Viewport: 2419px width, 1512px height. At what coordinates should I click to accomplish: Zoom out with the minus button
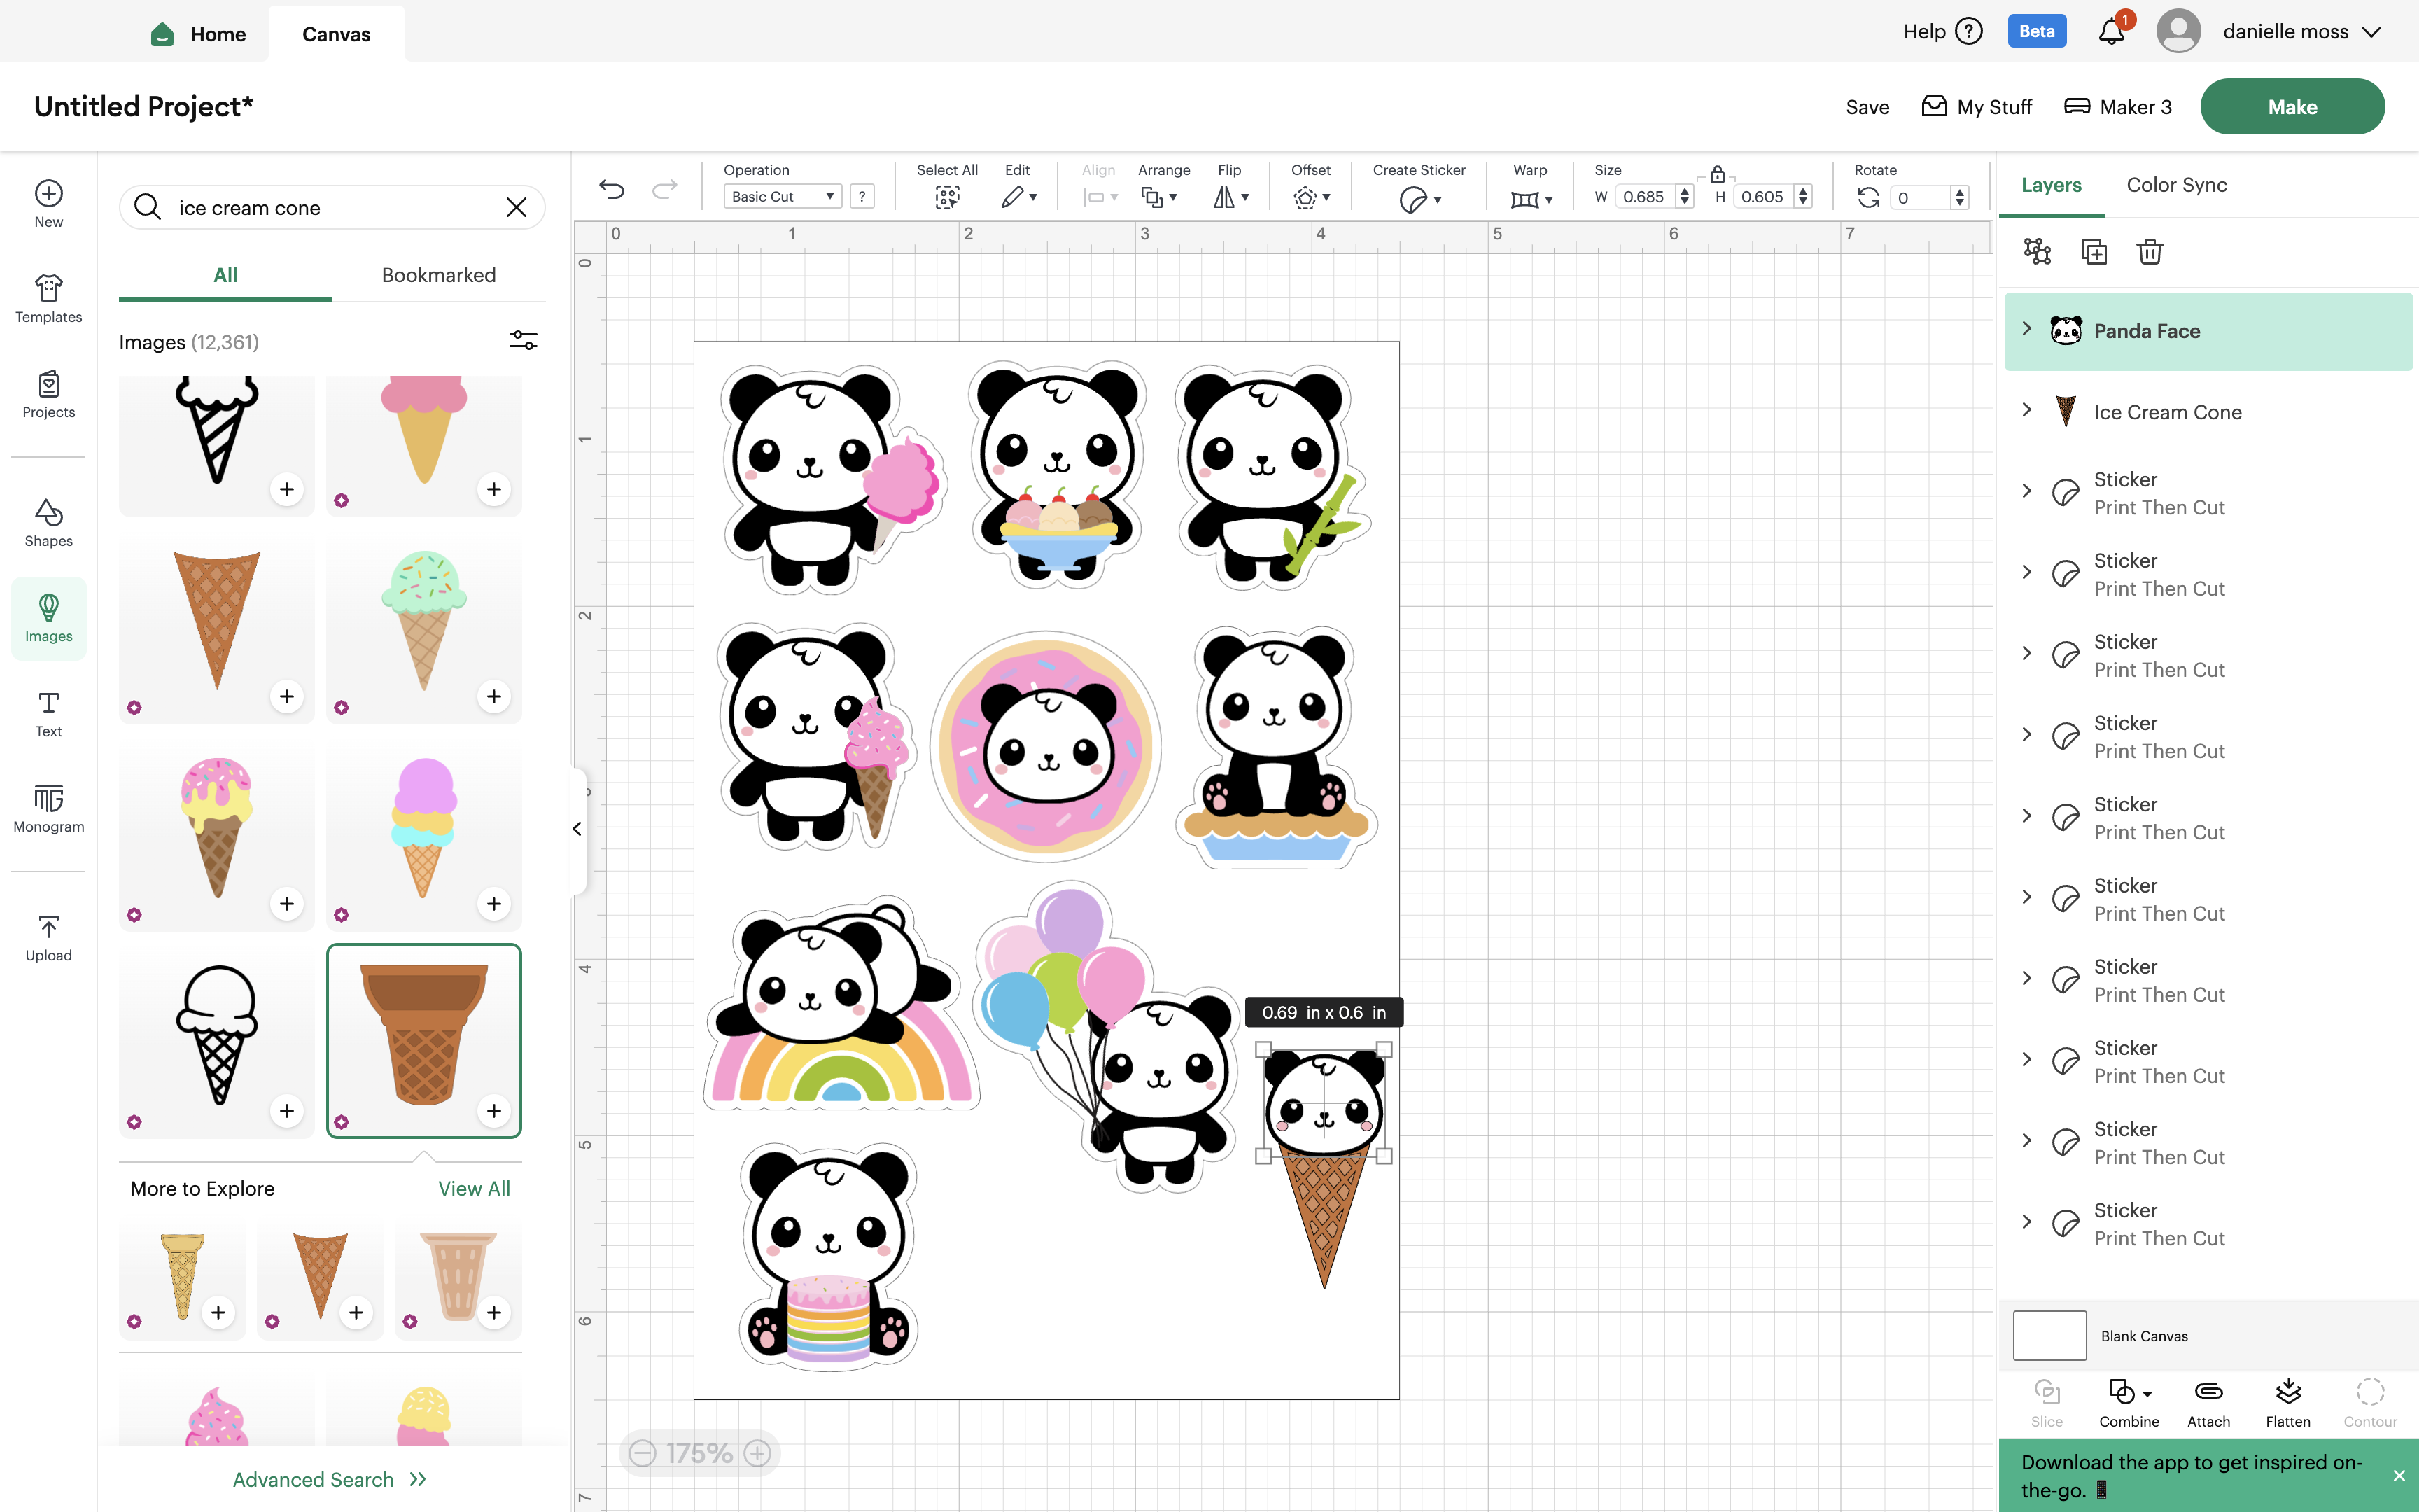click(643, 1453)
